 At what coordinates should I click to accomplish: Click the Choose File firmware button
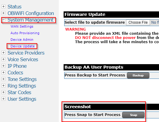[138, 22]
